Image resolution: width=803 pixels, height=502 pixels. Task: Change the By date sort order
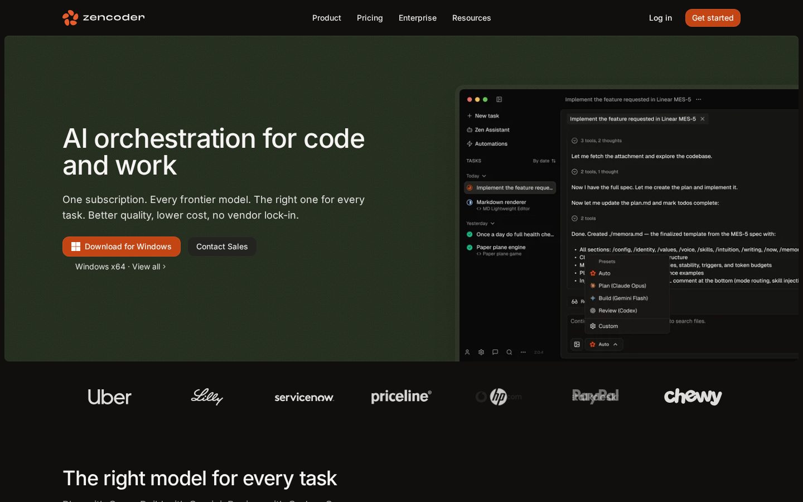[x=544, y=161]
